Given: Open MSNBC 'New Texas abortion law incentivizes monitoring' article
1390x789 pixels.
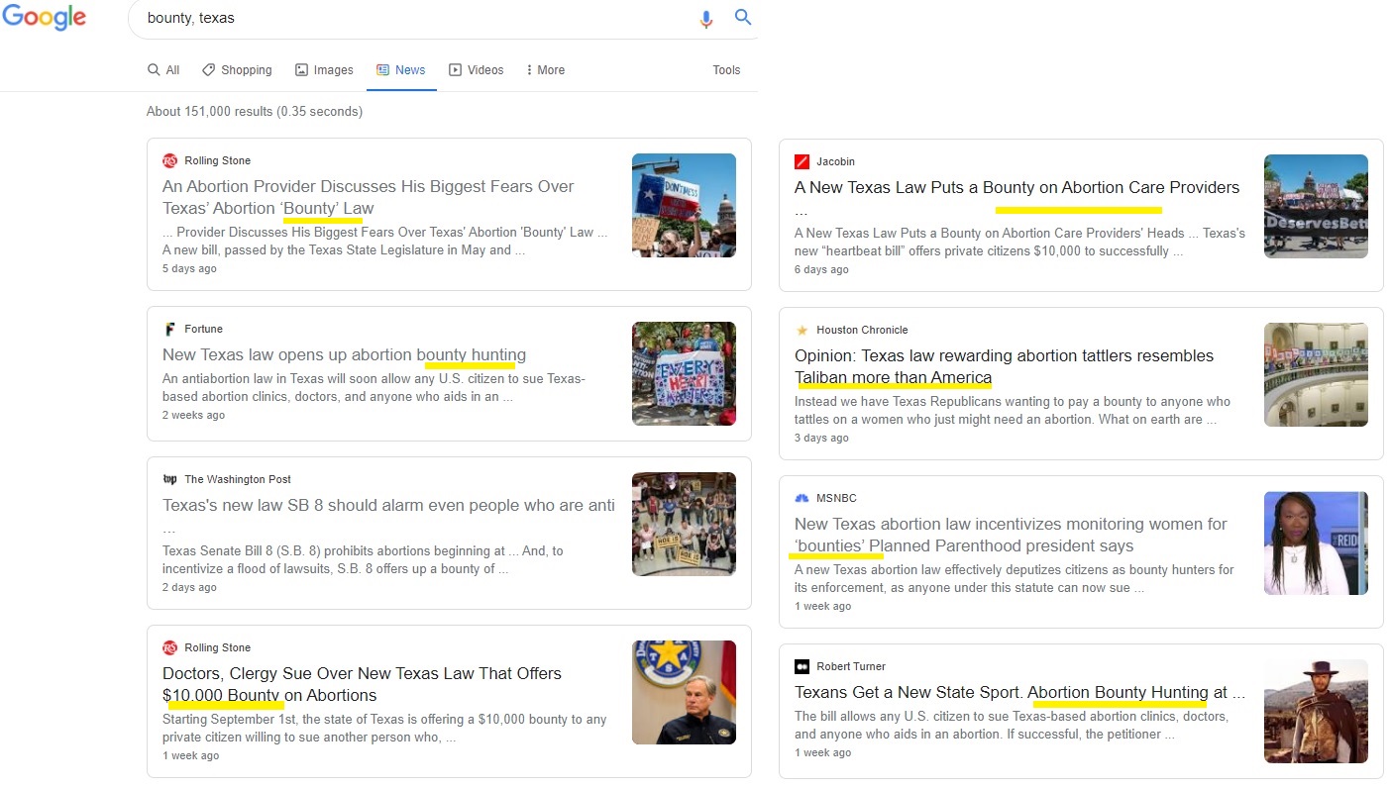Looking at the screenshot, I should [1011, 535].
